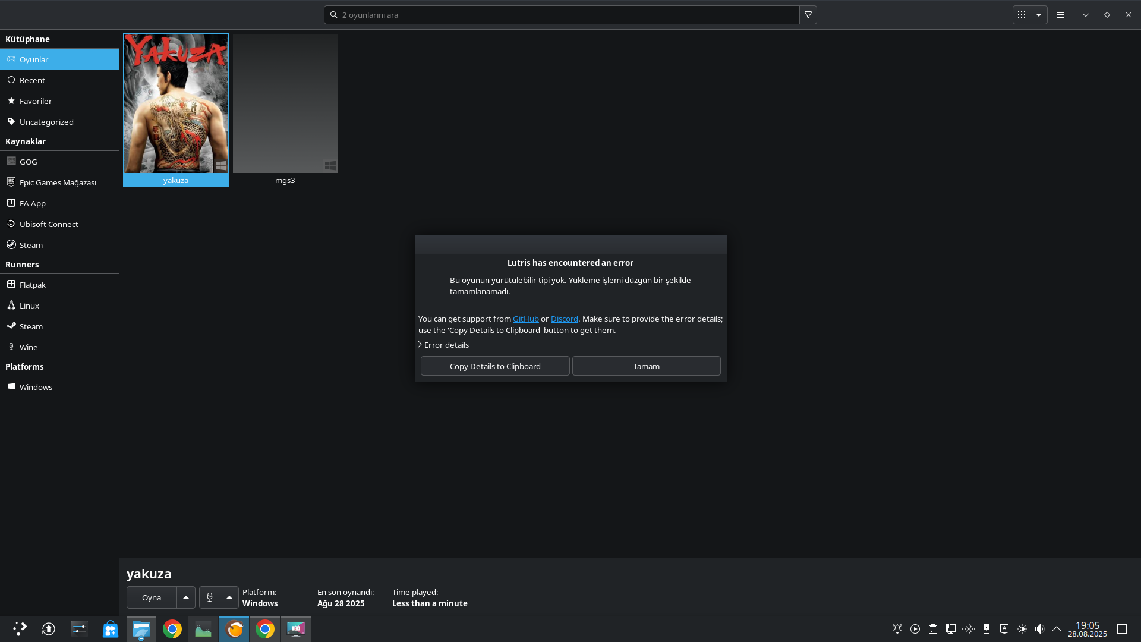Filter by the Windows platform

tap(59, 387)
